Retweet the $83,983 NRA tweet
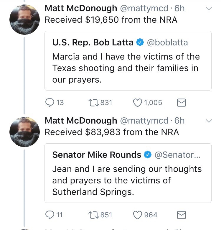The image size is (221, 230). tap(93, 215)
